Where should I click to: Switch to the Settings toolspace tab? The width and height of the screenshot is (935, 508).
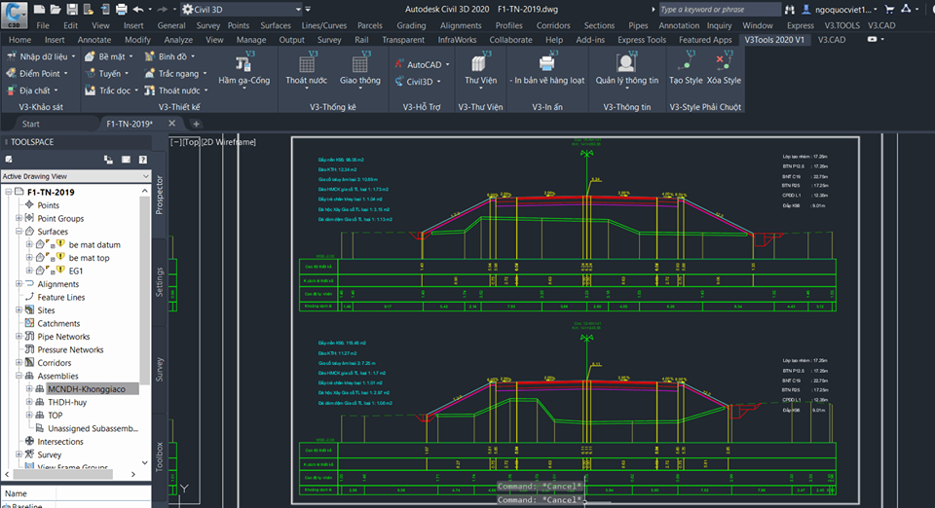pos(160,281)
